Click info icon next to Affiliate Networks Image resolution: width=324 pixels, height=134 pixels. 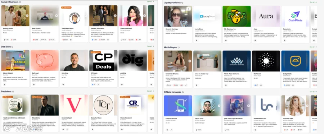(x=183, y=92)
